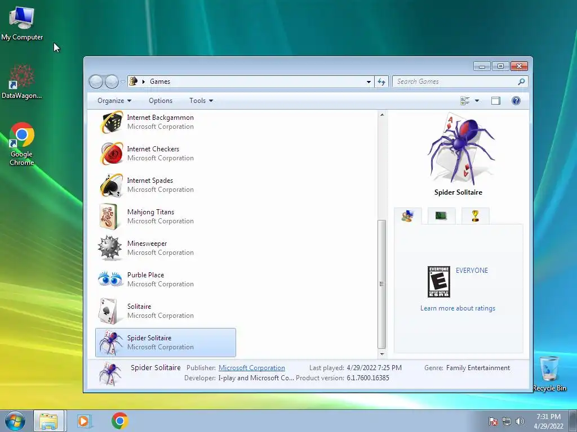Click the search magnifier icon

(521, 82)
